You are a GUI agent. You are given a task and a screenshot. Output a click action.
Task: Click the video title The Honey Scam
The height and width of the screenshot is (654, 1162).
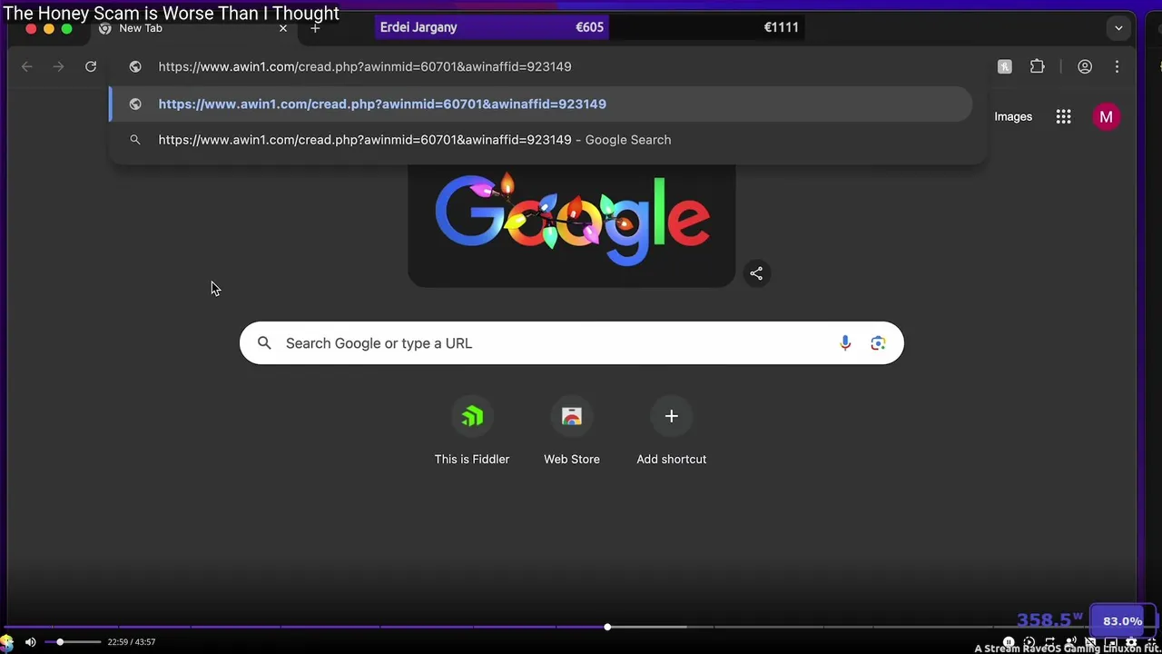(x=172, y=13)
